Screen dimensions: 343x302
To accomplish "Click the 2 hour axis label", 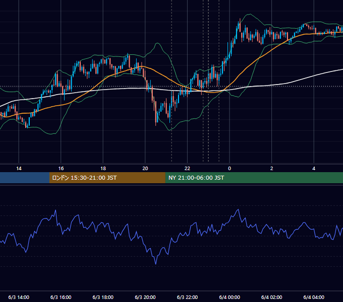I will pos(271,169).
